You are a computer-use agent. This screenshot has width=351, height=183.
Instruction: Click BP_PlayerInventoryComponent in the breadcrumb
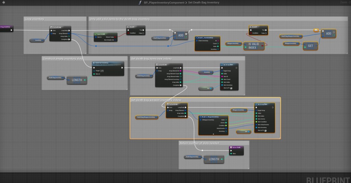tap(165, 3)
